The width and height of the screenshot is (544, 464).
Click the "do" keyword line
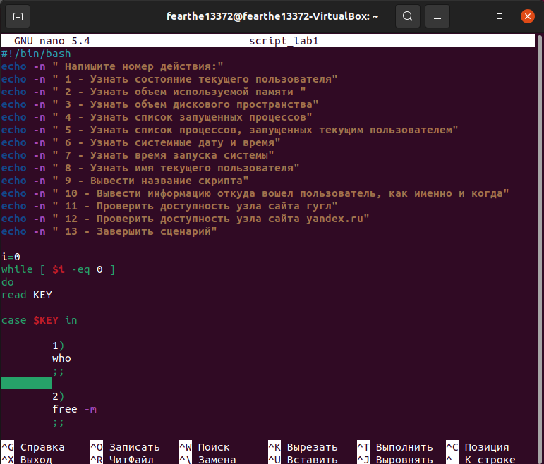coord(8,282)
